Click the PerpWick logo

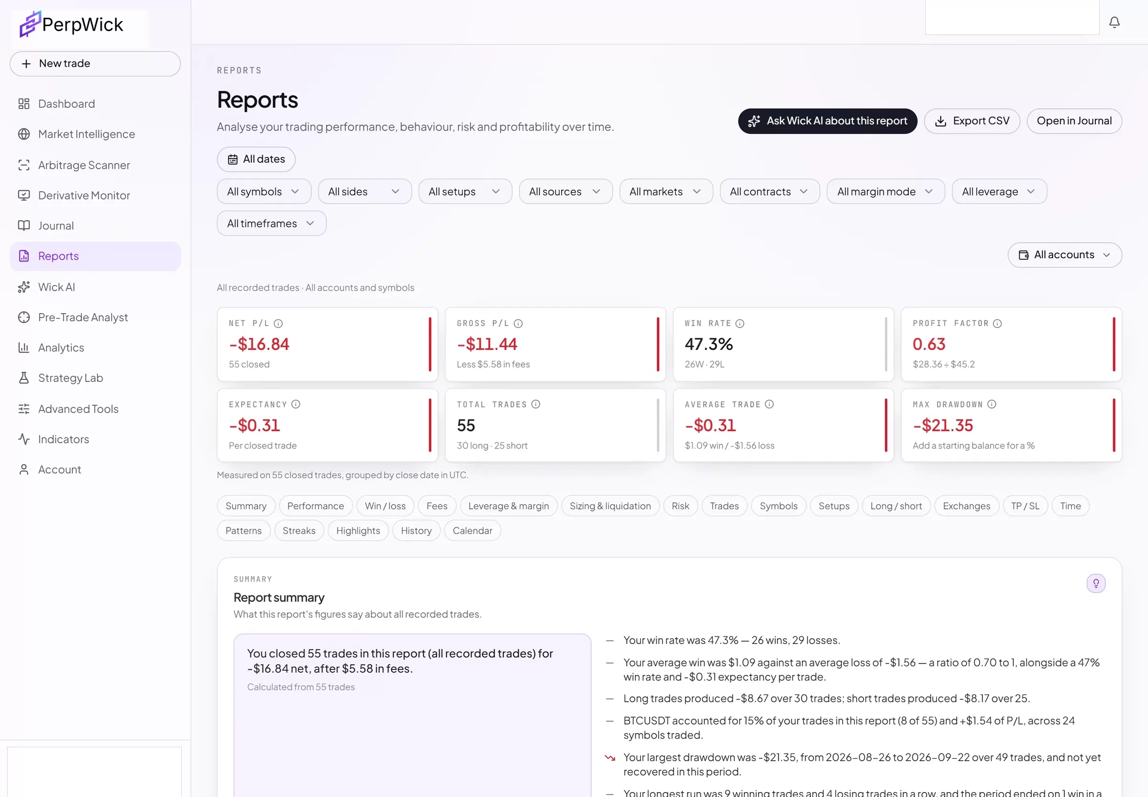(x=71, y=24)
